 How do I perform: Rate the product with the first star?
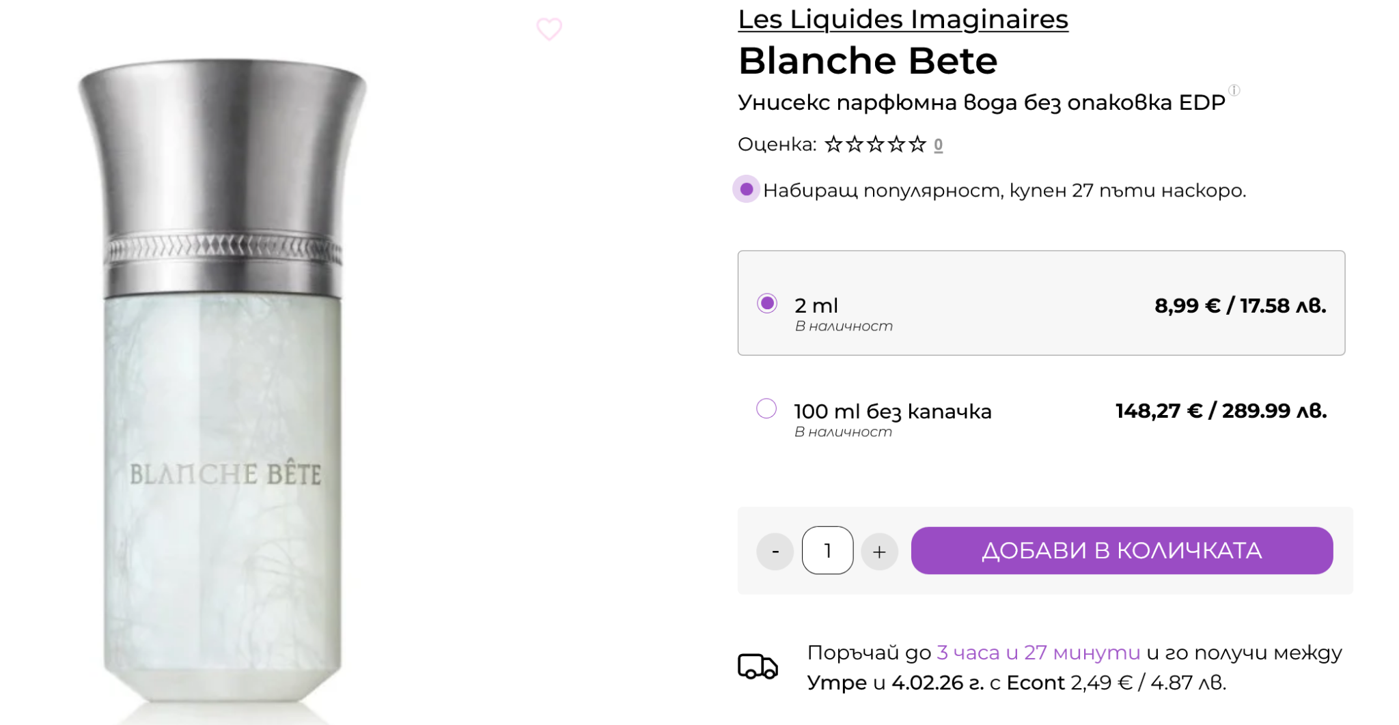833,145
